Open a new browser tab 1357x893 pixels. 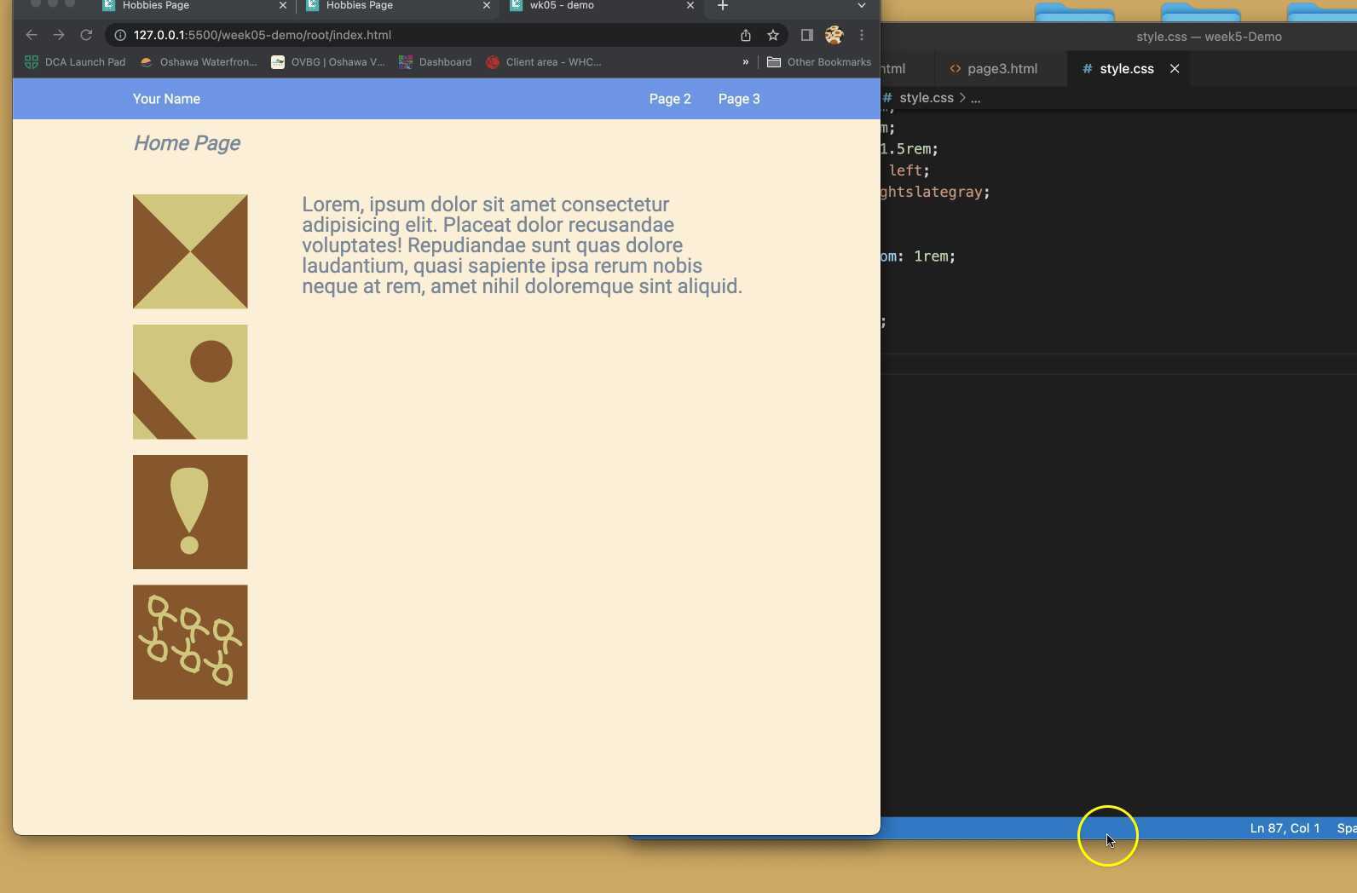tap(723, 6)
